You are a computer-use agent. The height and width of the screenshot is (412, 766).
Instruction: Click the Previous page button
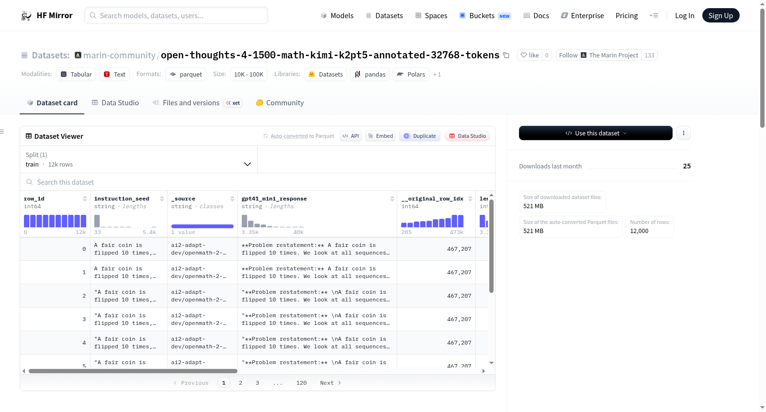tap(191, 383)
